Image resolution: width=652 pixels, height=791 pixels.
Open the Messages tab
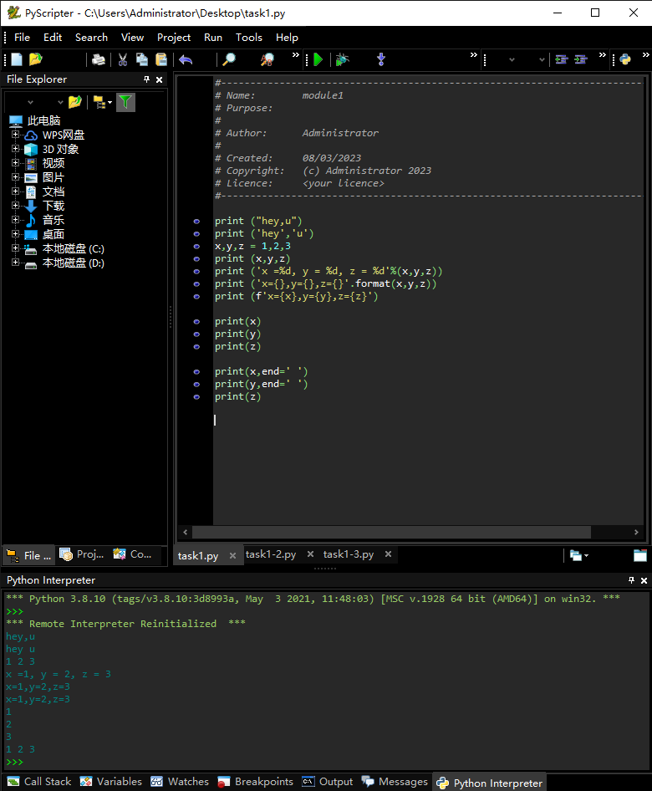pos(395,782)
